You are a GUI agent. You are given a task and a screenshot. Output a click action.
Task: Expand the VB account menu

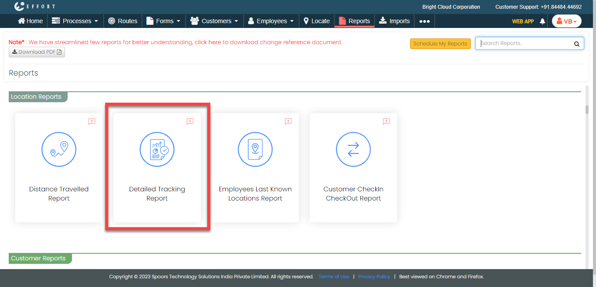click(x=566, y=21)
